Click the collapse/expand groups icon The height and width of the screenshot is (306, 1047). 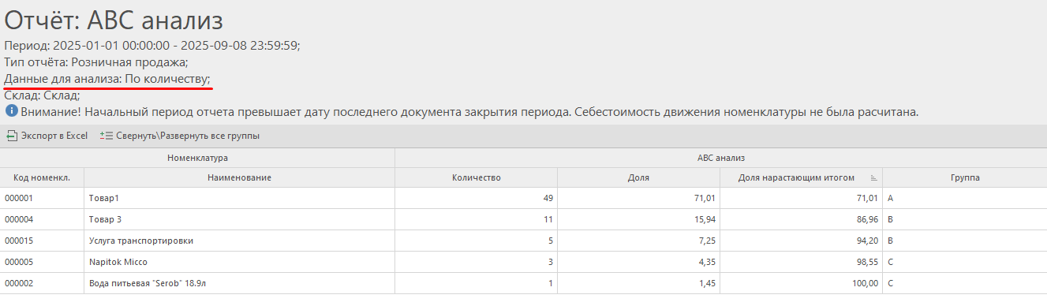pos(107,136)
